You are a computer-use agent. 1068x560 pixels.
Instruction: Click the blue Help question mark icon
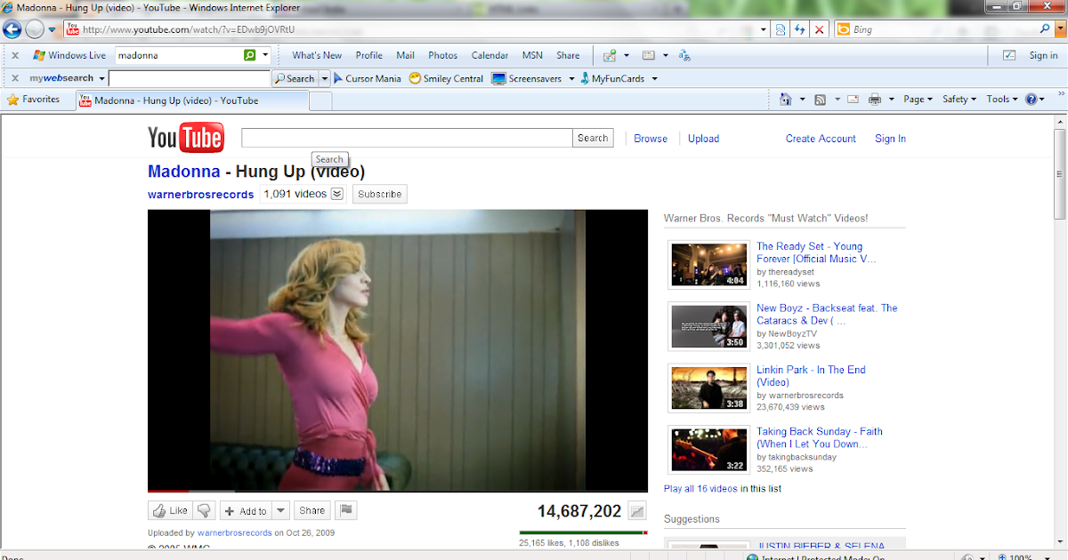[x=1031, y=100]
